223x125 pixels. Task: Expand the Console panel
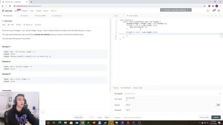(118, 118)
